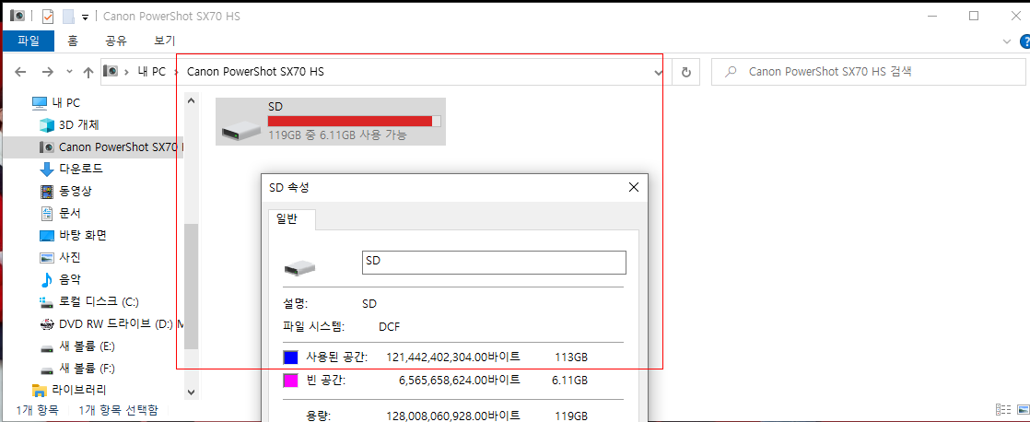Click the camera icon in address bar
This screenshot has height=422, width=1030.
[111, 72]
